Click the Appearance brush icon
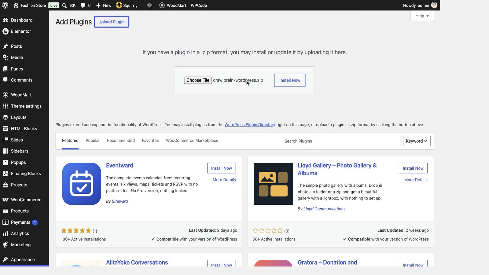Image resolution: width=489 pixels, height=275 pixels. click(6, 259)
